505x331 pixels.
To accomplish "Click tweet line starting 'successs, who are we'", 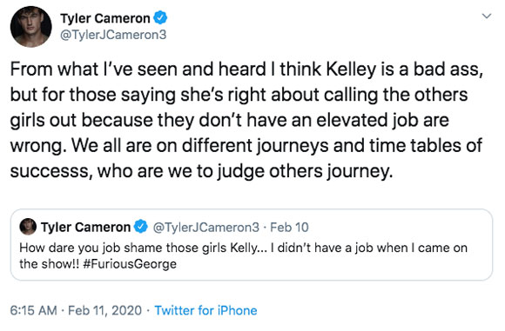I will pos(202,171).
